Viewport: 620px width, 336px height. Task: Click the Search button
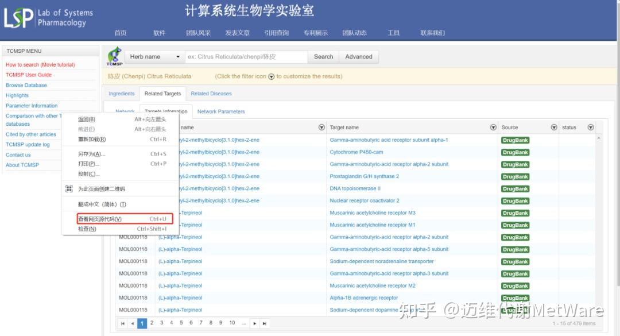coord(323,56)
